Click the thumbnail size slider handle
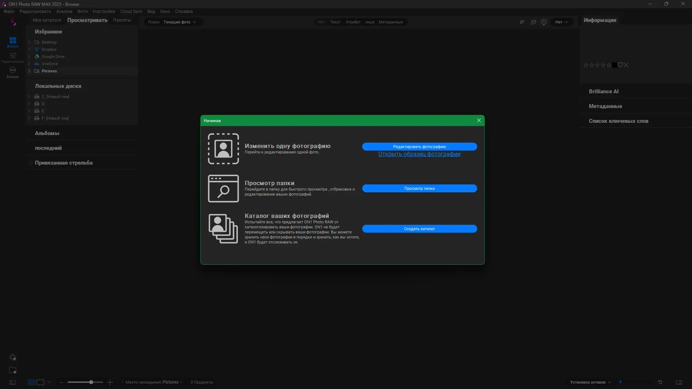 coord(91,382)
